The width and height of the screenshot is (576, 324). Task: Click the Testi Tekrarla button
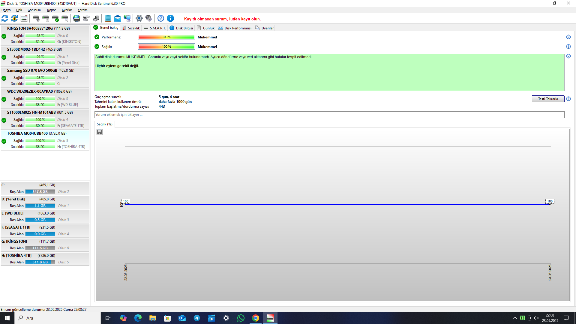pos(548,99)
